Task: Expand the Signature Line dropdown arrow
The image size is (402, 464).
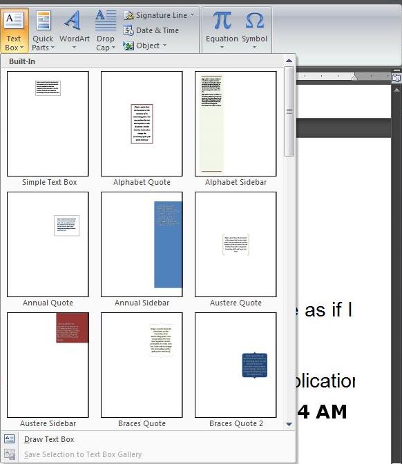Action: pyautogui.click(x=193, y=14)
